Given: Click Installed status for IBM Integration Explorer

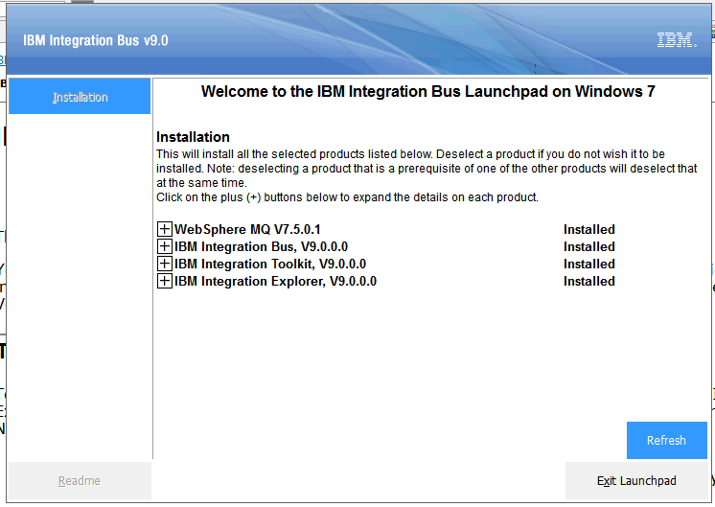Looking at the screenshot, I should (x=589, y=282).
